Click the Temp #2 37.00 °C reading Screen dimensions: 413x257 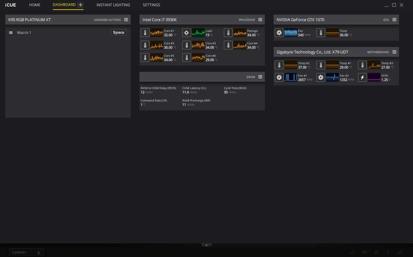304,67
